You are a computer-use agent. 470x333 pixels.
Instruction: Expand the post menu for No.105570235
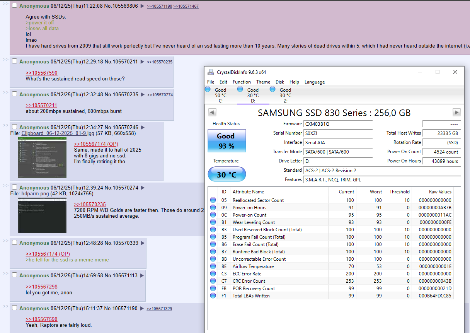pos(143,94)
